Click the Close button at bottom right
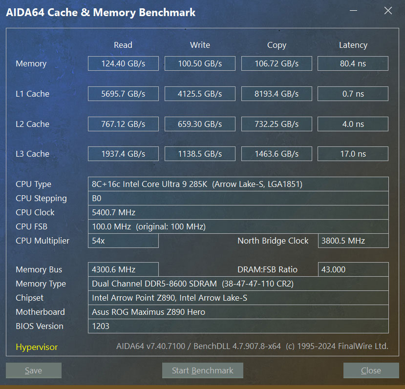Image resolution: width=405 pixels, height=389 pixels. tap(371, 370)
